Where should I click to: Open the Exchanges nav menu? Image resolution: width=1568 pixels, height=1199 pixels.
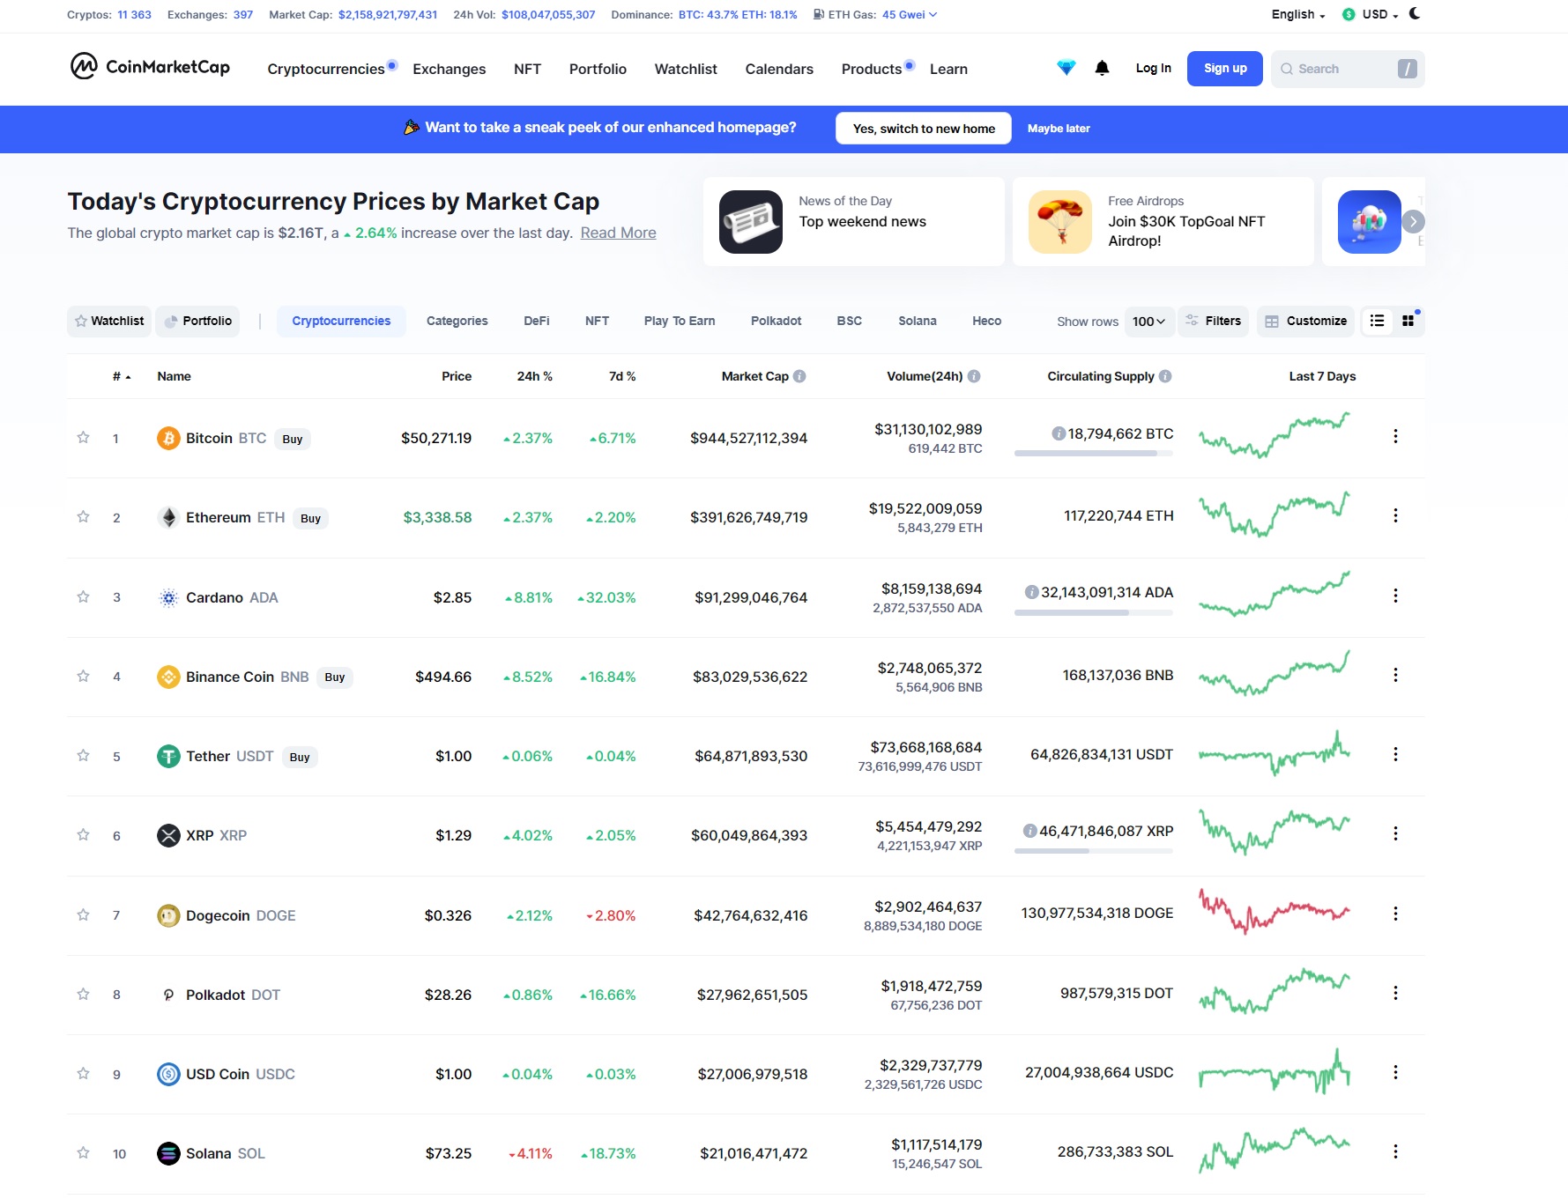coord(450,69)
